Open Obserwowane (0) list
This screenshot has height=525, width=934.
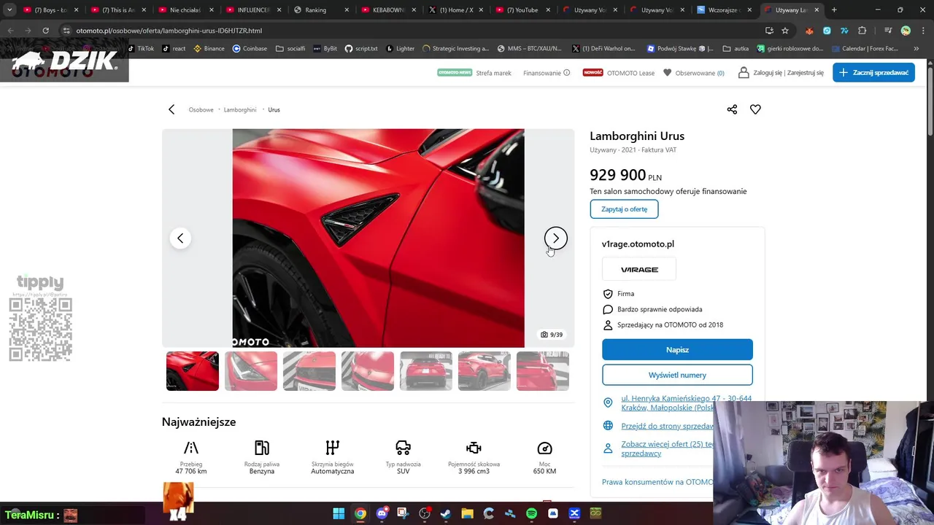coord(694,73)
